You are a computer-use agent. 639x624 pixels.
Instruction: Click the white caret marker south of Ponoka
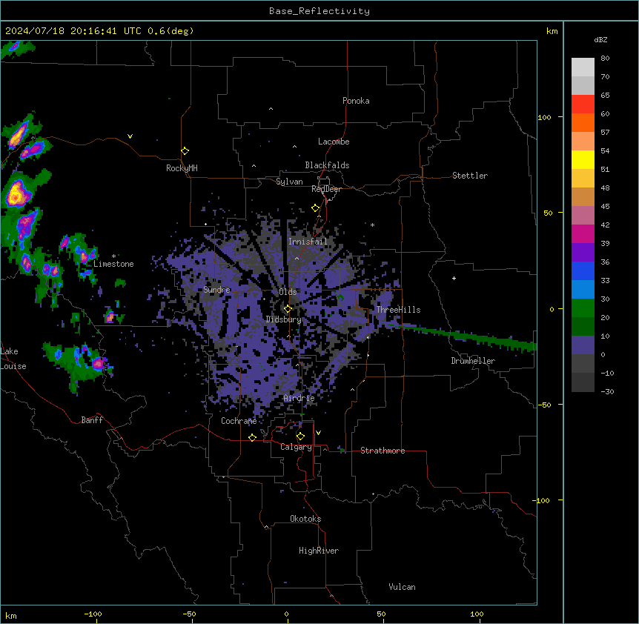pos(271,109)
